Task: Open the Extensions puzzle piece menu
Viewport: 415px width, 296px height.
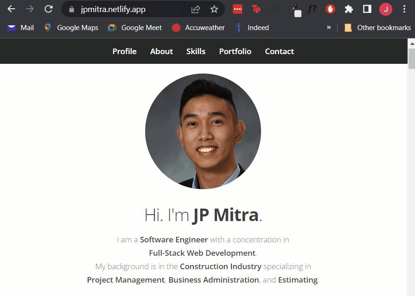Action: [x=349, y=9]
